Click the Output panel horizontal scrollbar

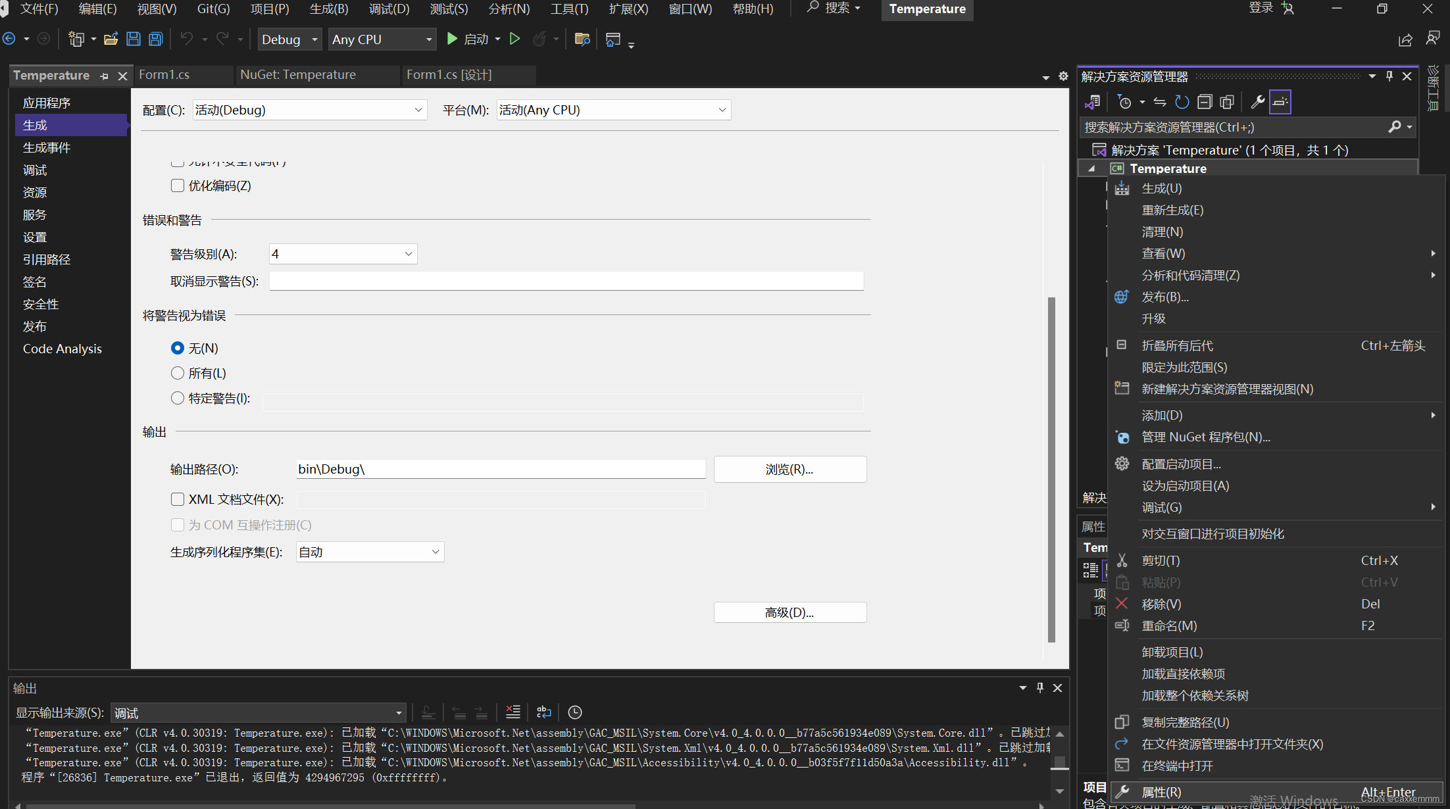click(331, 806)
